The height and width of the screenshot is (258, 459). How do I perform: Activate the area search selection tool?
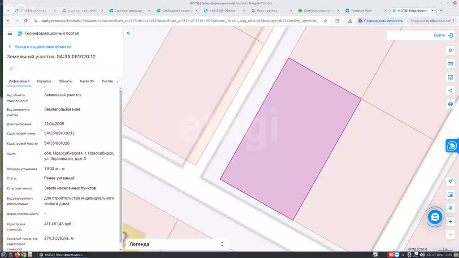pos(450,77)
